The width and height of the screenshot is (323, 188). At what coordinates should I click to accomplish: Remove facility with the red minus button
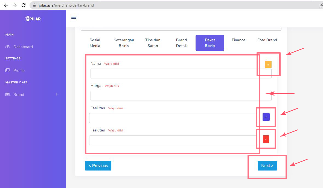pos(266,139)
